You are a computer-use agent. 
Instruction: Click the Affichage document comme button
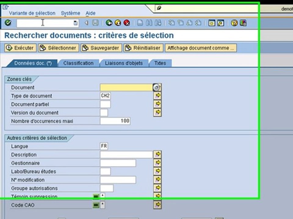pyautogui.click(x=201, y=48)
